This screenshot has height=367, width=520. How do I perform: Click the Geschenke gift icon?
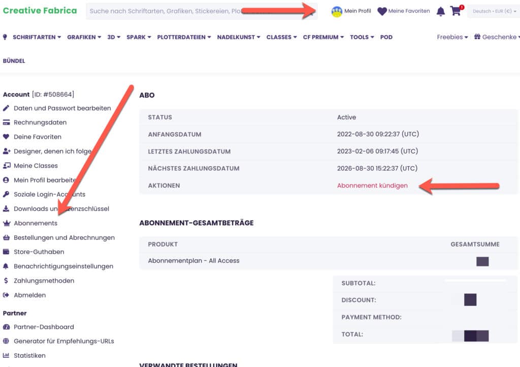point(477,37)
